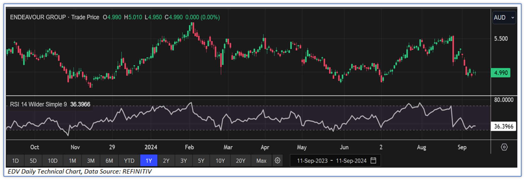This screenshot has width=525, height=180.
Task: Select the 10Y range
Action: click(x=220, y=161)
